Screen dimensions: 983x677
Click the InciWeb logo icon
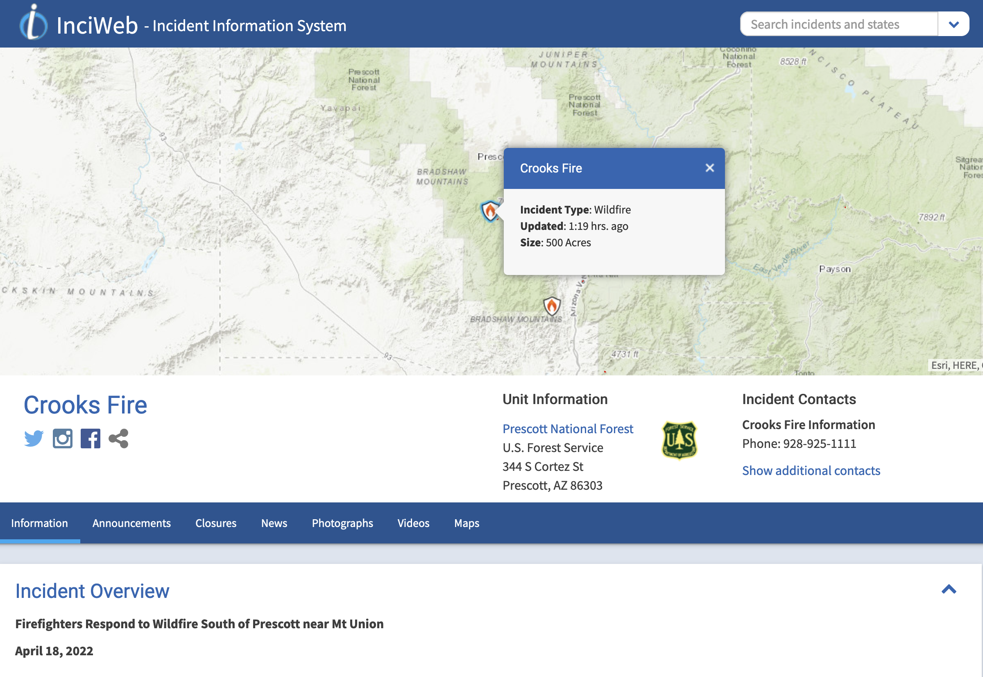(x=34, y=22)
